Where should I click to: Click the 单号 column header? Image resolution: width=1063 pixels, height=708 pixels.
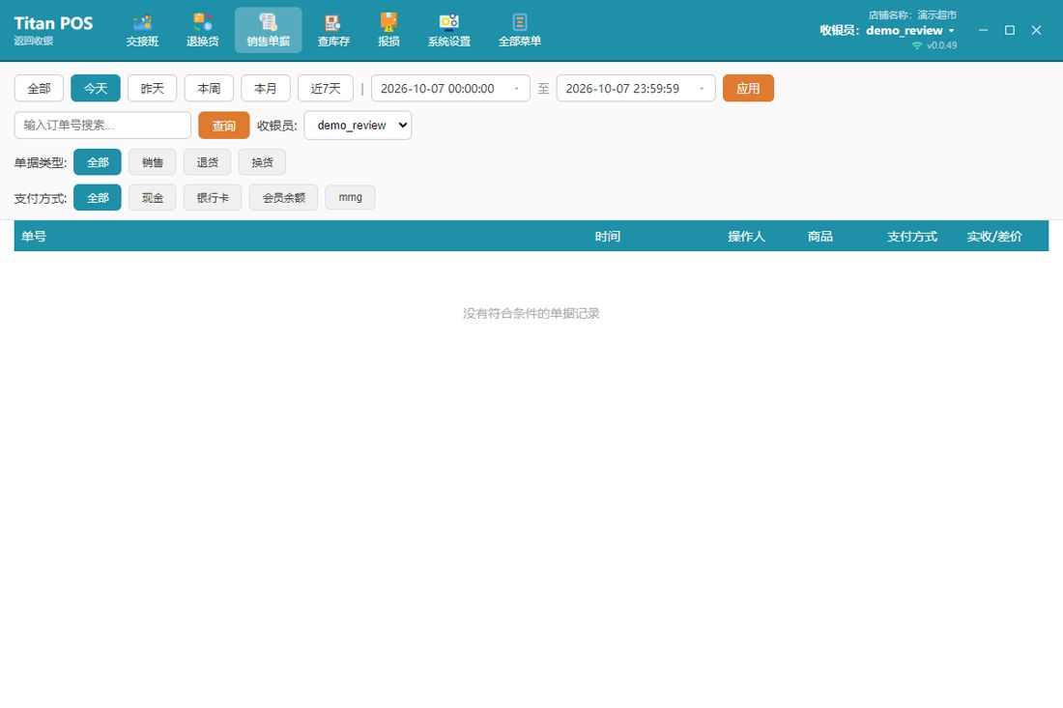point(34,237)
